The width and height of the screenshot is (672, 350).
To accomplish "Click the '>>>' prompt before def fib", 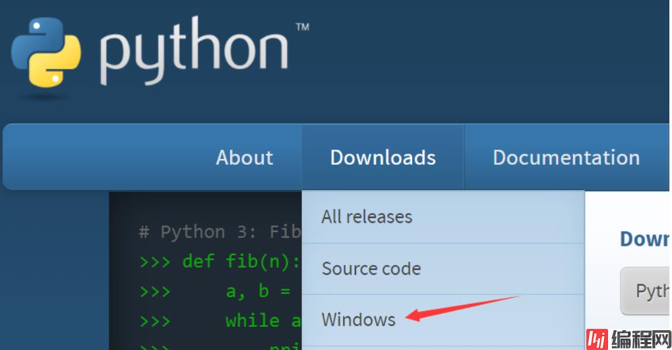I will tap(155, 261).
